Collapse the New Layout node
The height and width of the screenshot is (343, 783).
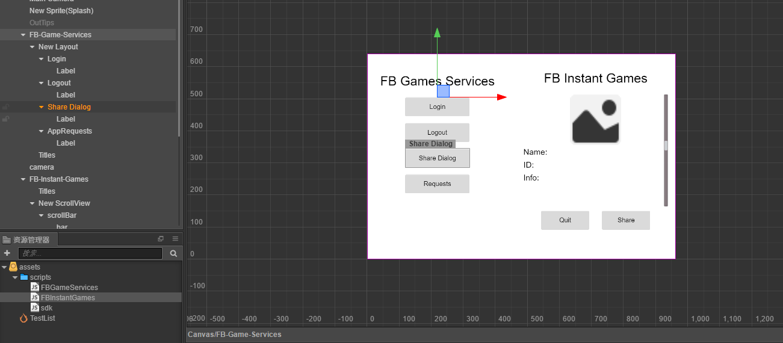[32, 47]
